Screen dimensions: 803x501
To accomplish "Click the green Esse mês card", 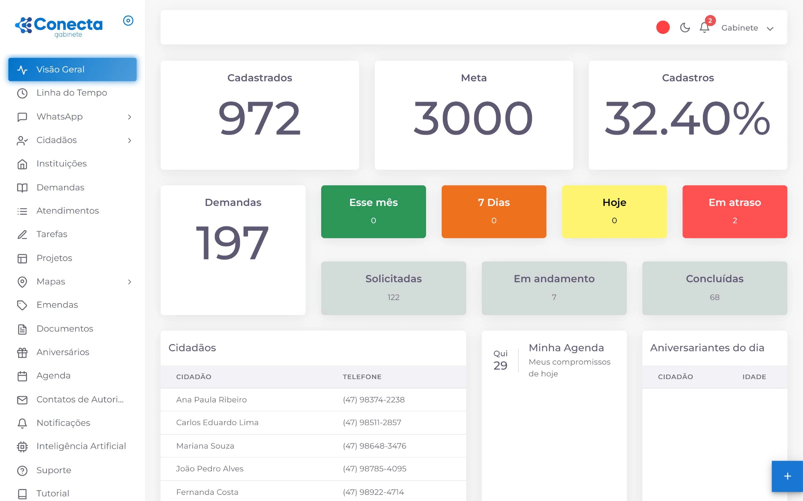I will (x=373, y=212).
